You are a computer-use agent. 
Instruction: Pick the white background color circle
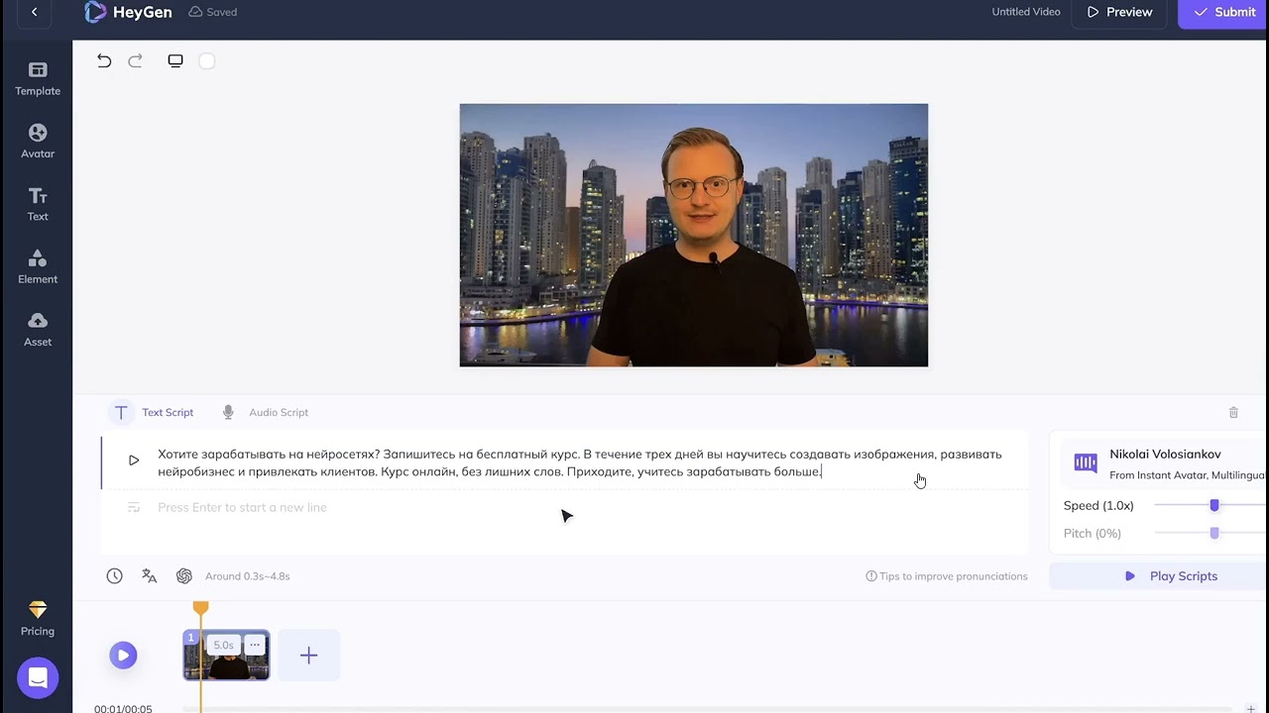click(x=207, y=60)
